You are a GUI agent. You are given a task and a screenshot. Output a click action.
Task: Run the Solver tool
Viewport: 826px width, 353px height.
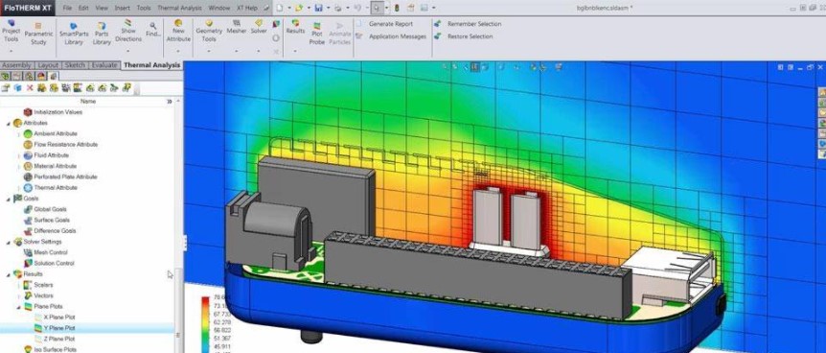click(259, 27)
